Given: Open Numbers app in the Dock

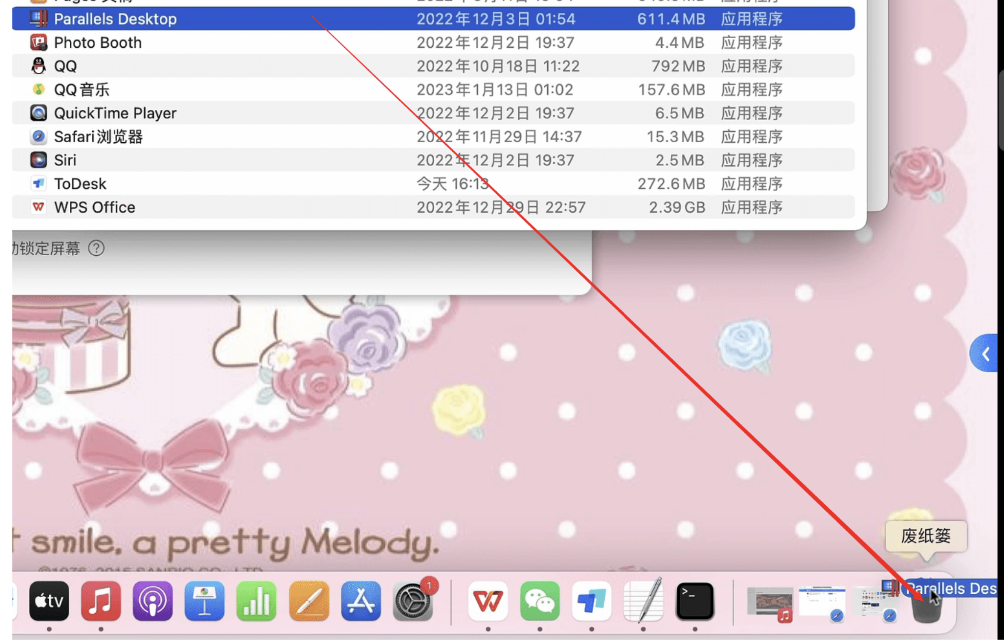Looking at the screenshot, I should click(x=256, y=601).
